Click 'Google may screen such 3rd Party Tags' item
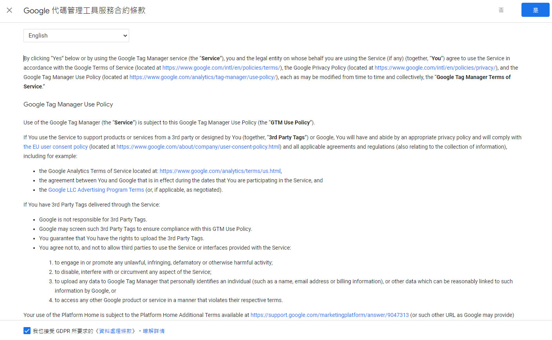 click(x=146, y=229)
